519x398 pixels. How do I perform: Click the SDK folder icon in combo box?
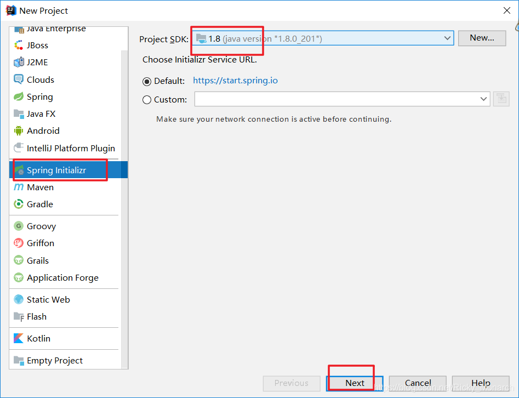201,39
